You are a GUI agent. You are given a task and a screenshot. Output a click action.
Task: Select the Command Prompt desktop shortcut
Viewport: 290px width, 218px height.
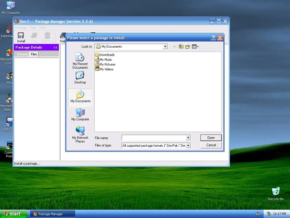pyautogui.click(x=8, y=150)
